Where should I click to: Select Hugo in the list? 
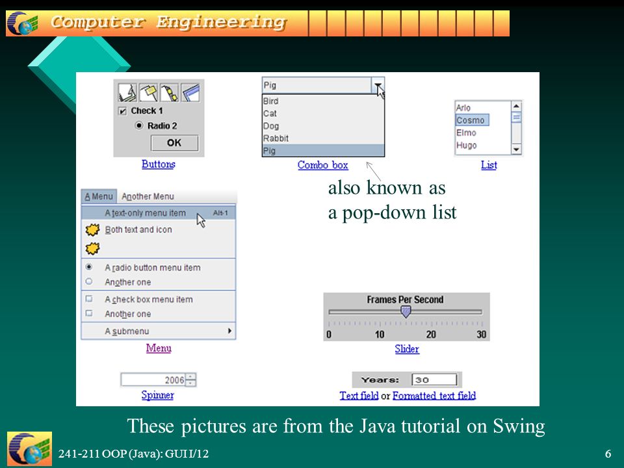pyautogui.click(x=483, y=145)
